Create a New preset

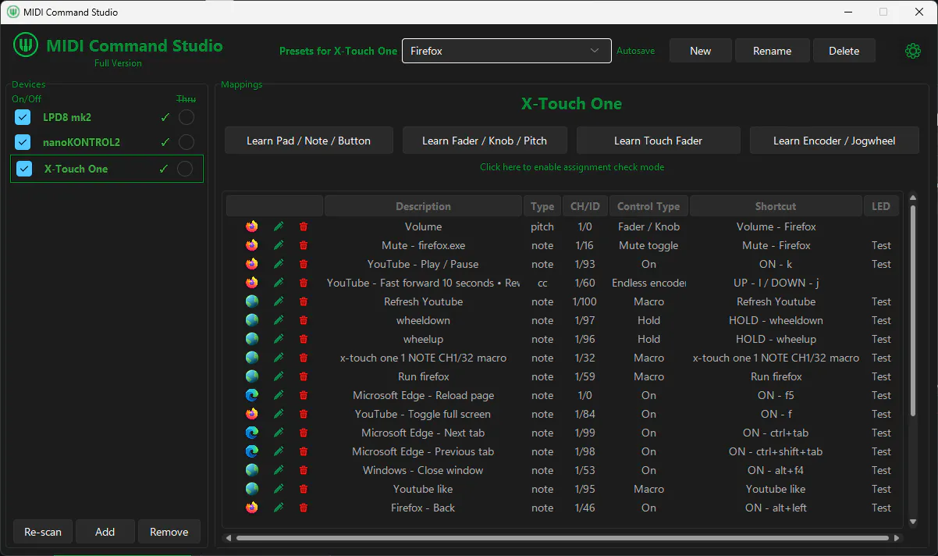[701, 51]
